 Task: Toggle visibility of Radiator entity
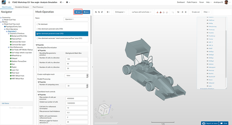[207, 64]
